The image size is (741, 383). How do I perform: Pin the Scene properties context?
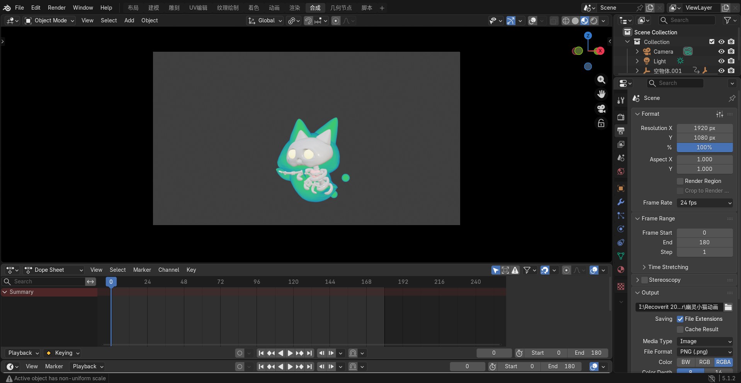tap(732, 98)
